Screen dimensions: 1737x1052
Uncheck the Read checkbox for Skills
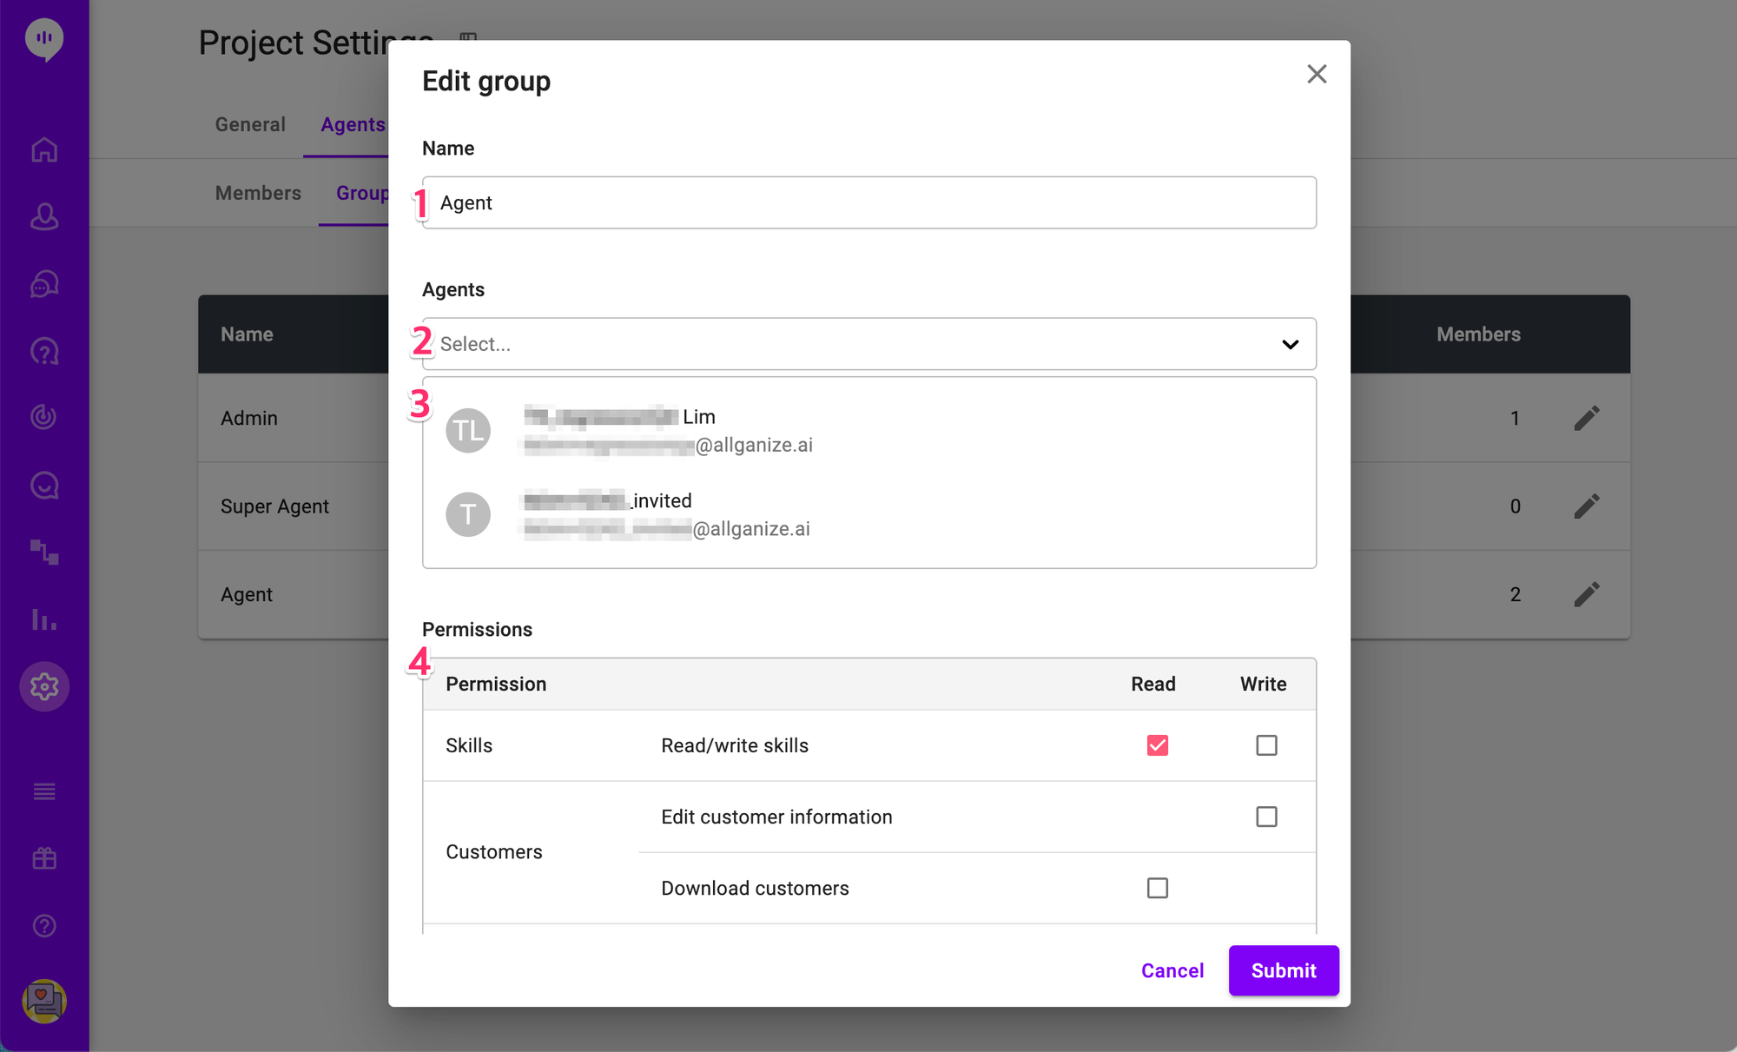(x=1157, y=745)
